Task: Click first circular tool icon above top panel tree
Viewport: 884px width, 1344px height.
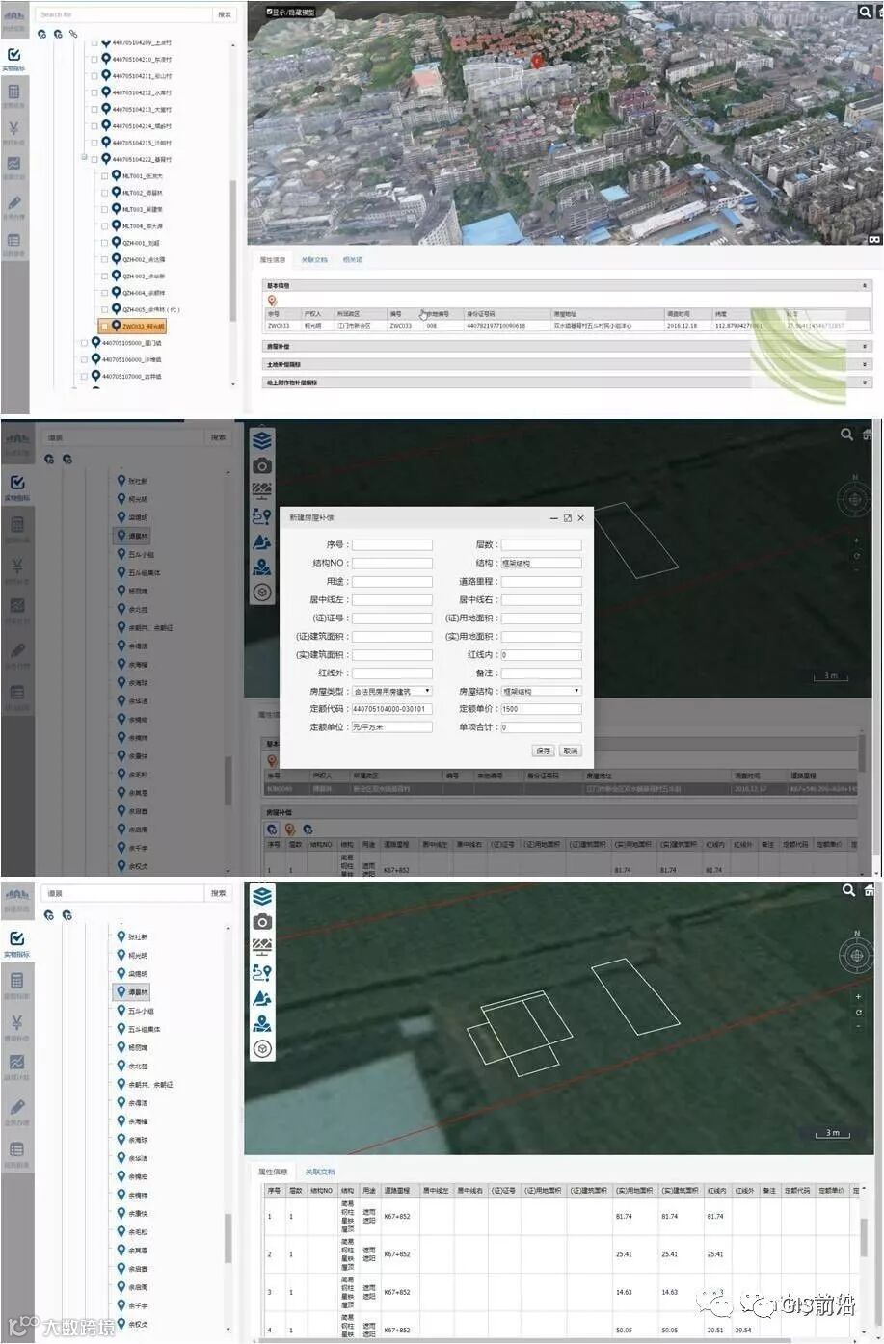Action: coord(42,34)
